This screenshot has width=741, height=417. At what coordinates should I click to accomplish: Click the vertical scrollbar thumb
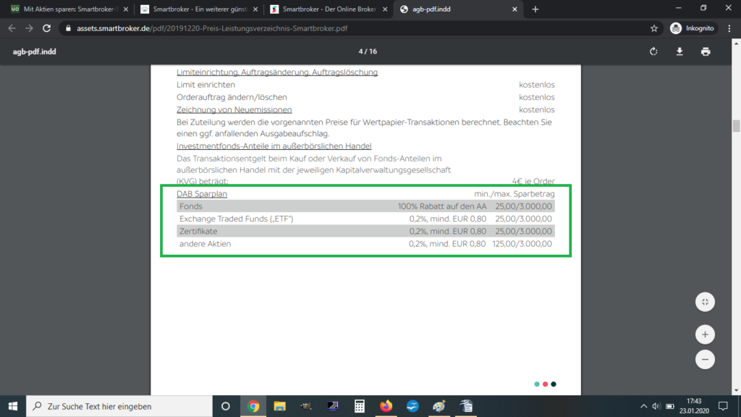[x=736, y=126]
